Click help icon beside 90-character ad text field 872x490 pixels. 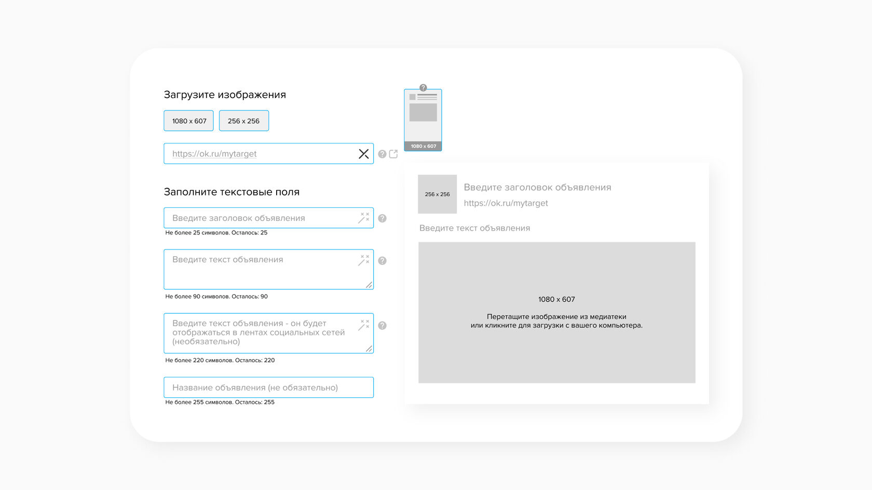point(382,261)
